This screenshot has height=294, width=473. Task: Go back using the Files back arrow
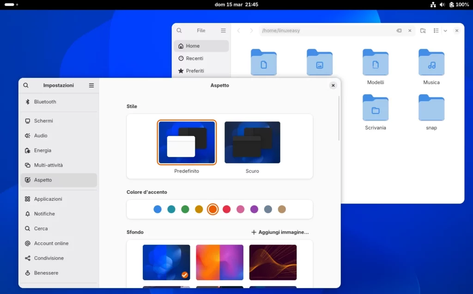pos(238,30)
